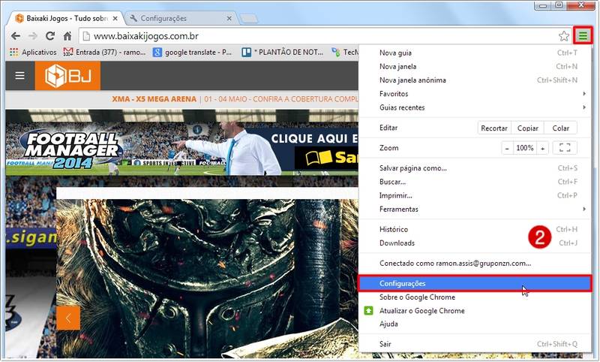600x362 pixels.
Task: Open the site hamburger menu beside BJ logo
Action: click(20, 76)
